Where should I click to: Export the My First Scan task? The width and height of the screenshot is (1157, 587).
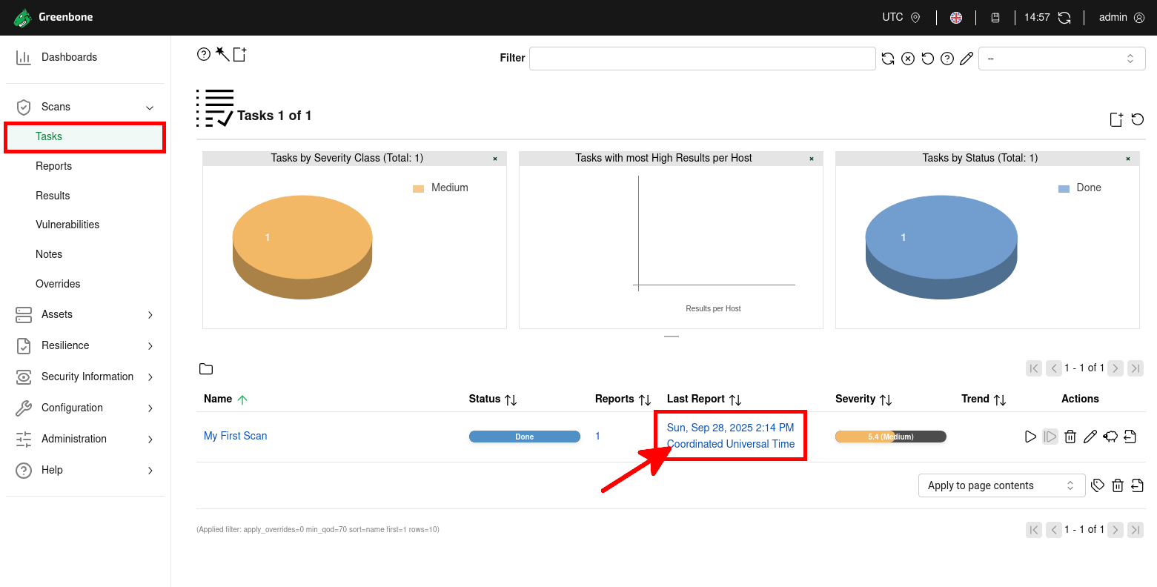click(1130, 437)
